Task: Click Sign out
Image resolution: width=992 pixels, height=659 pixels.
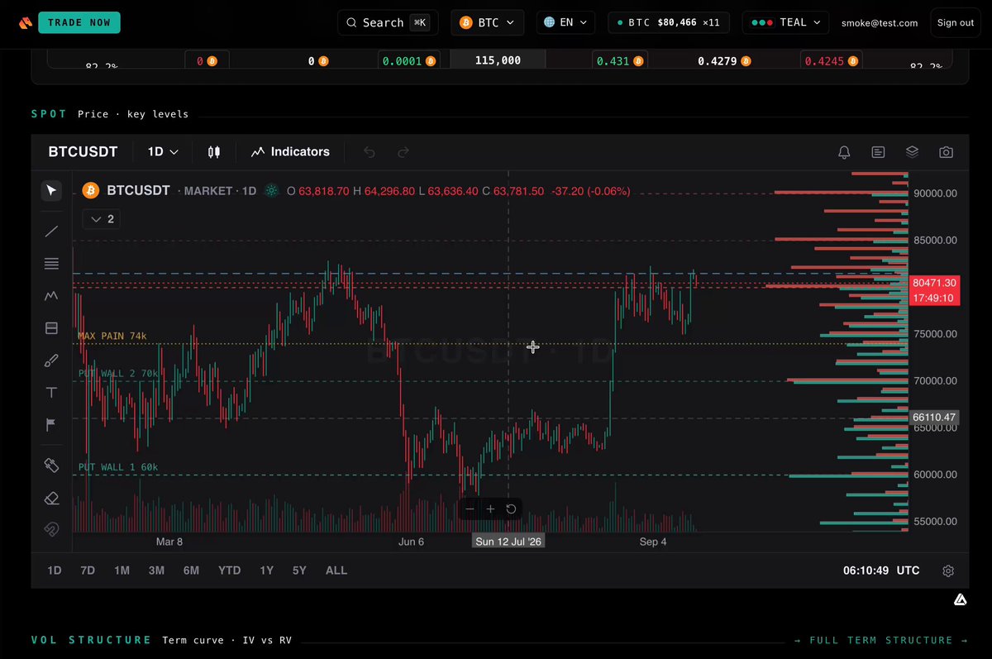Action: (956, 22)
